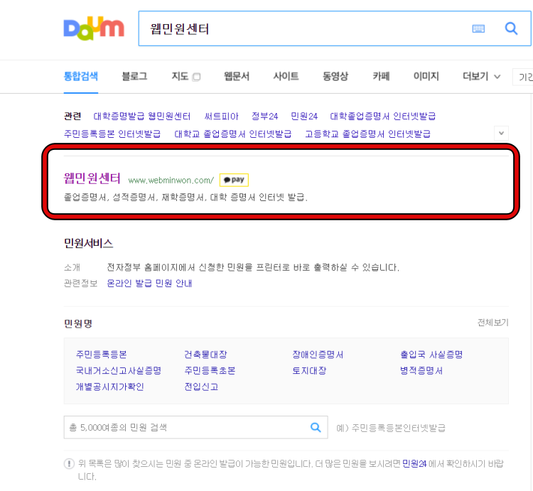The image size is (533, 491).
Task: Click the Kakao pay badge next to webminwon URL
Action: point(234,180)
